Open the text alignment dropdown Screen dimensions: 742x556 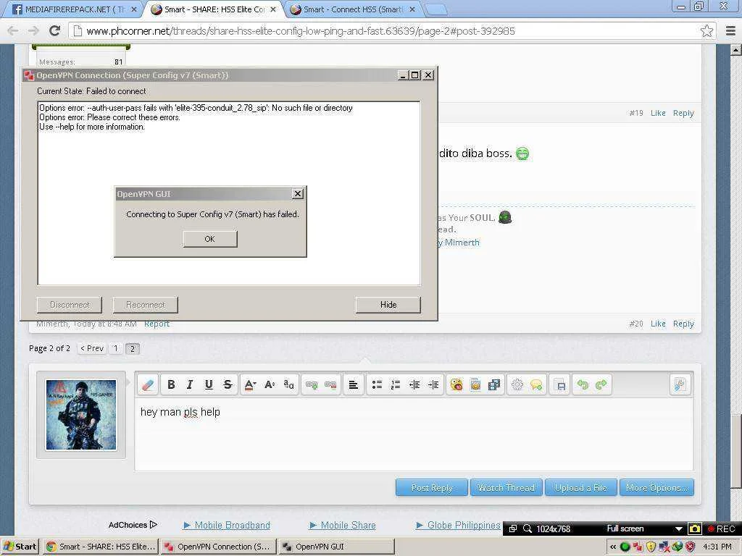pyautogui.click(x=353, y=385)
